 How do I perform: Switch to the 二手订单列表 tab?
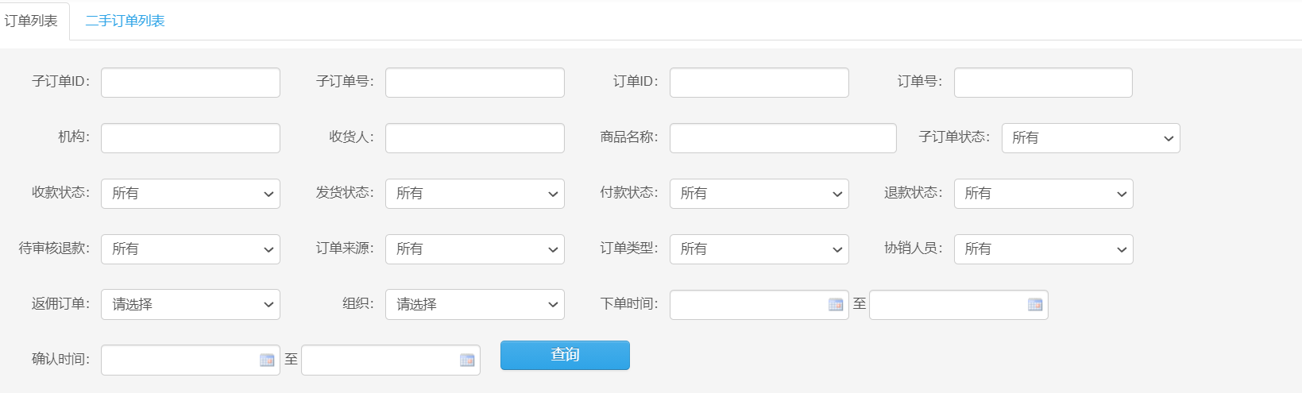point(125,21)
